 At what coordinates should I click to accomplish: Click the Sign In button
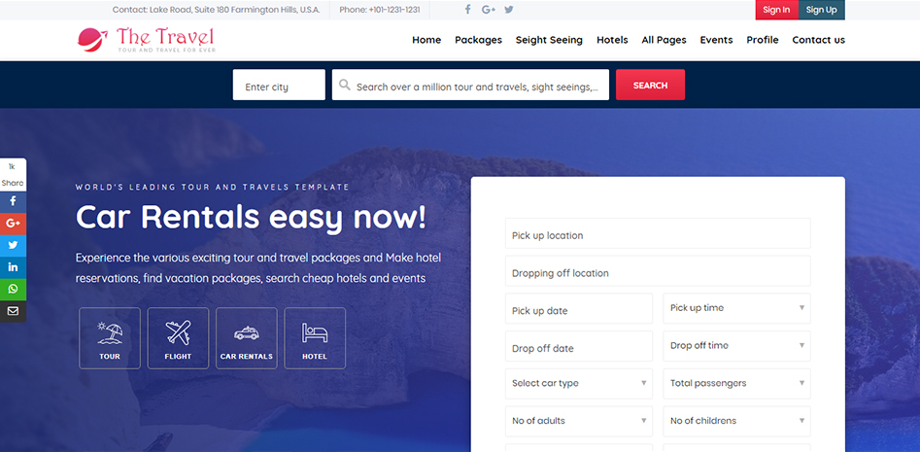click(x=776, y=10)
